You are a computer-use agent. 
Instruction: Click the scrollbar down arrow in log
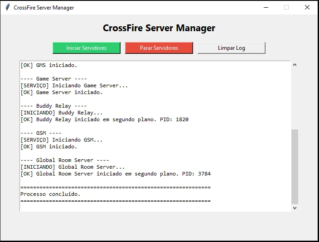pyautogui.click(x=295, y=208)
